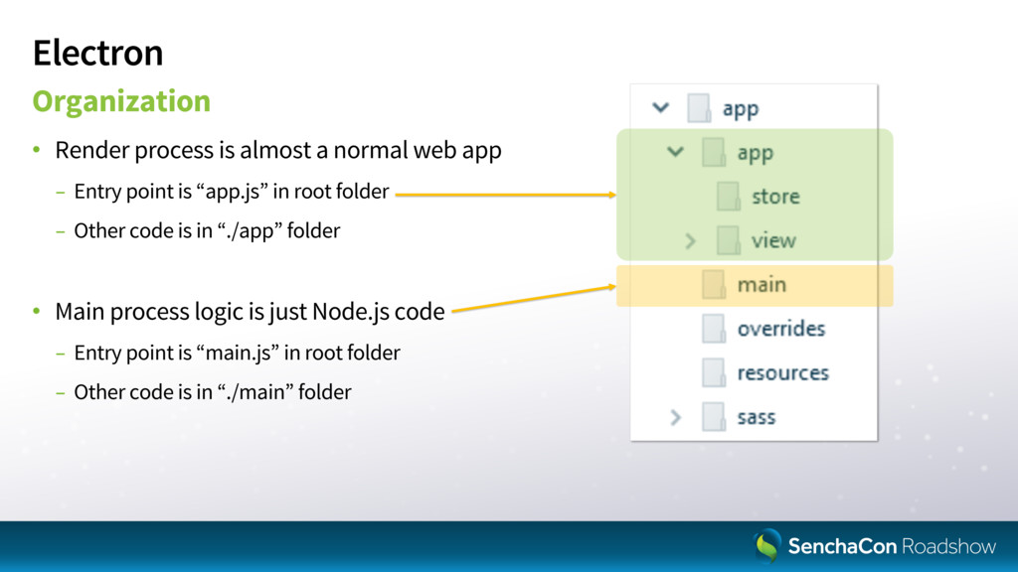Select the sass tree item label

[x=757, y=417]
